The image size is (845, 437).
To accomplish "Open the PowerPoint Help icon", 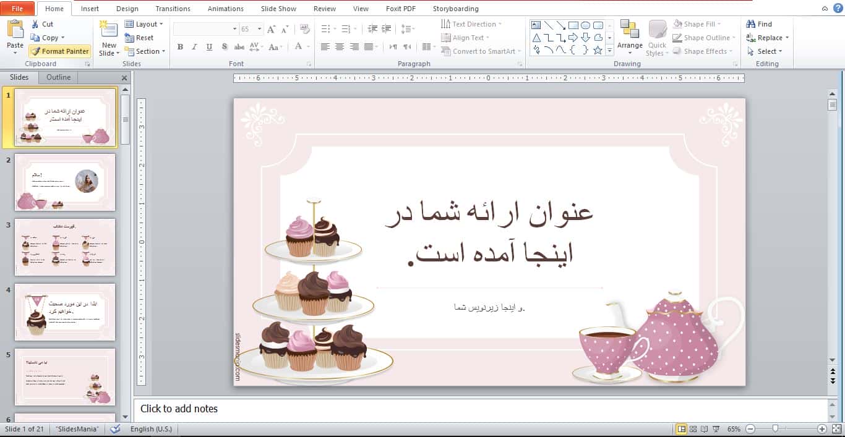I will 837,9.
